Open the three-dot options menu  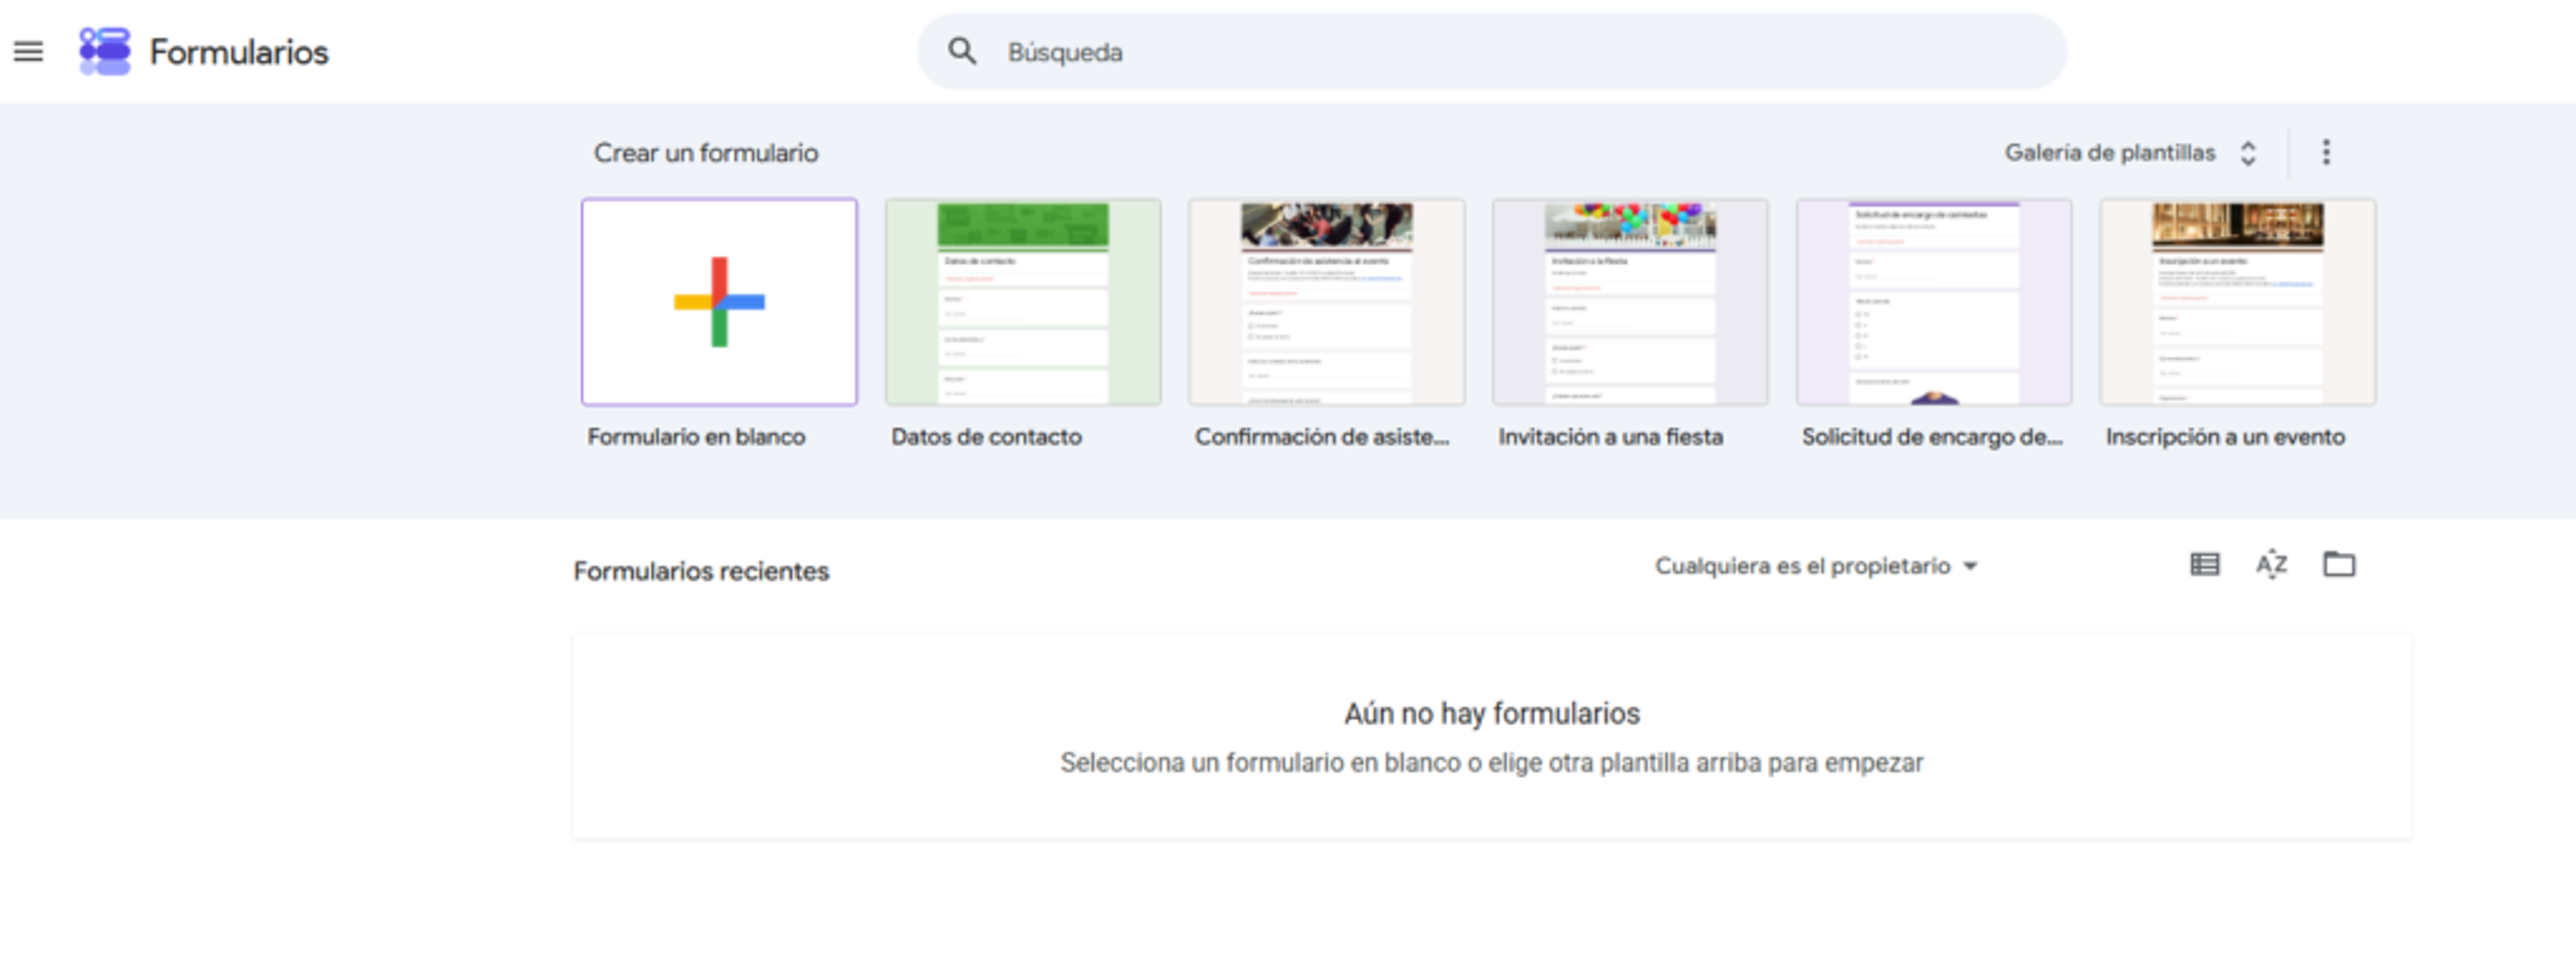click(x=2326, y=152)
